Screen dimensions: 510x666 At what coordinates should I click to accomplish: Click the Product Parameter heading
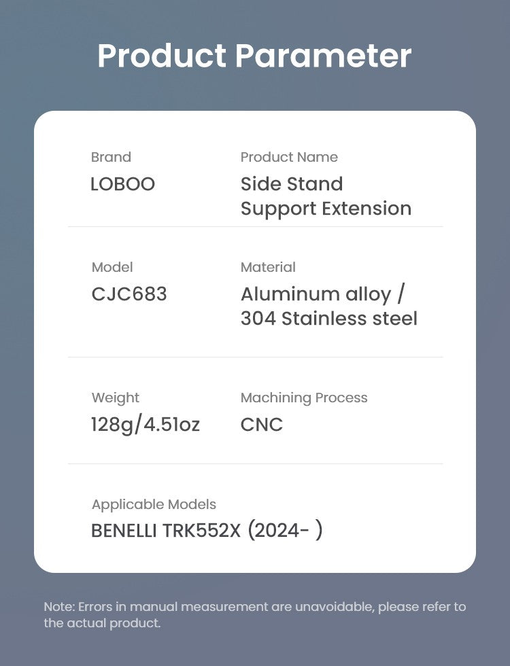[x=254, y=56]
